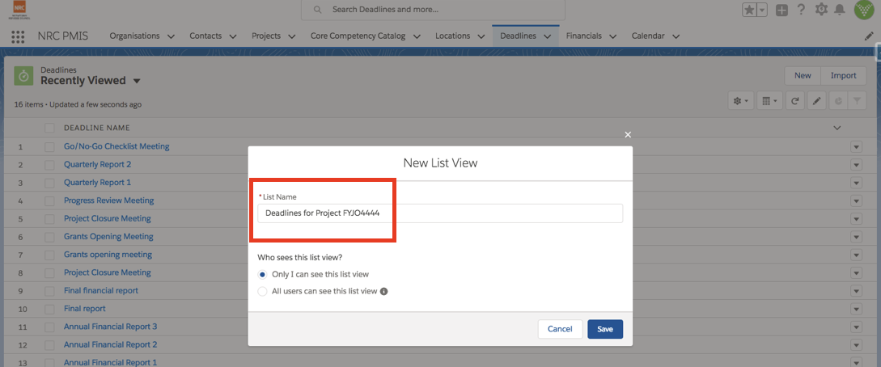
Task: Open the Filters funnel icon
Action: tap(857, 101)
